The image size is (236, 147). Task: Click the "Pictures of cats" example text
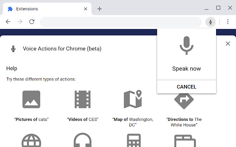[x=31, y=119]
